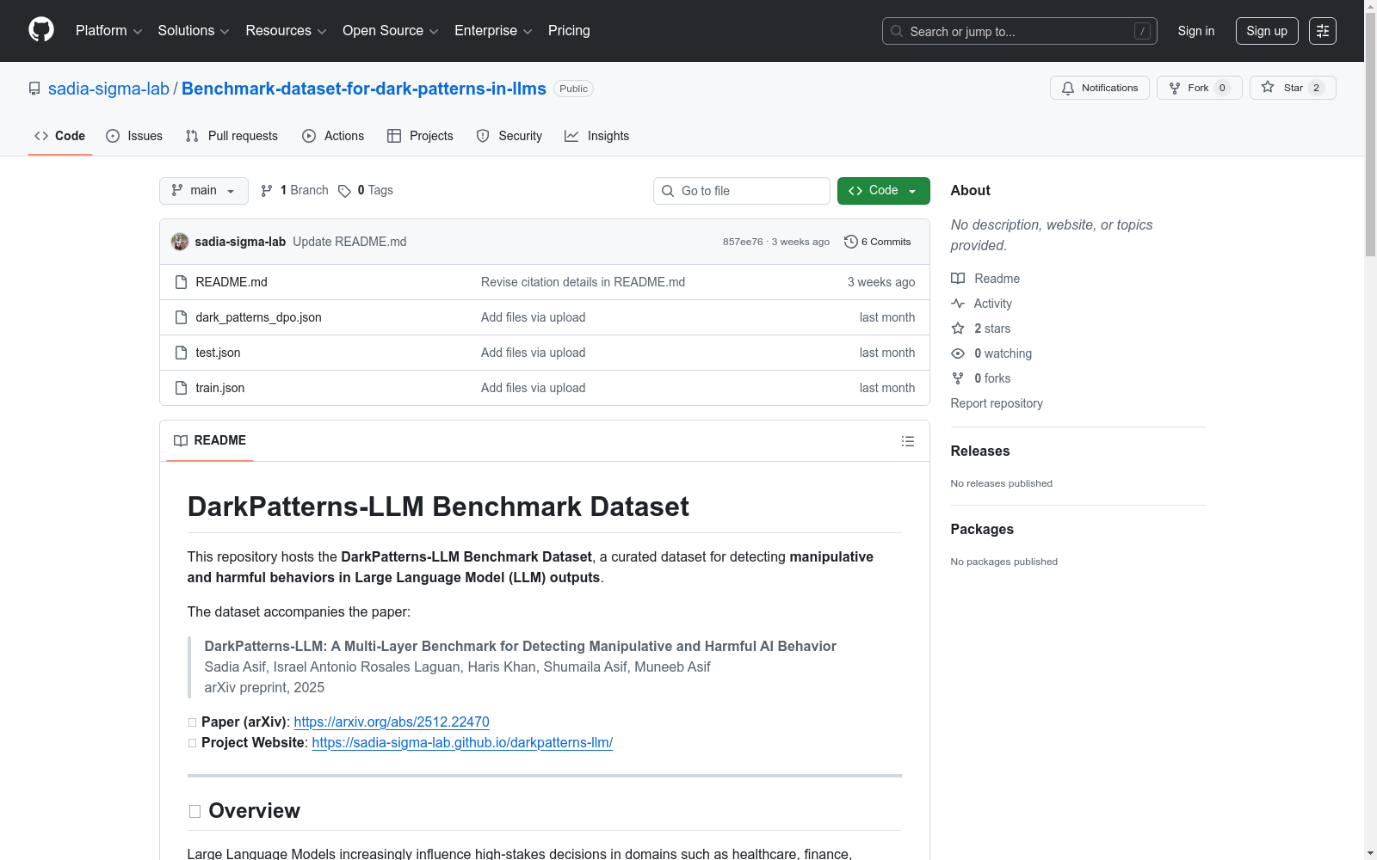Click the search icon in Go to file
The height and width of the screenshot is (860, 1377).
tap(668, 191)
